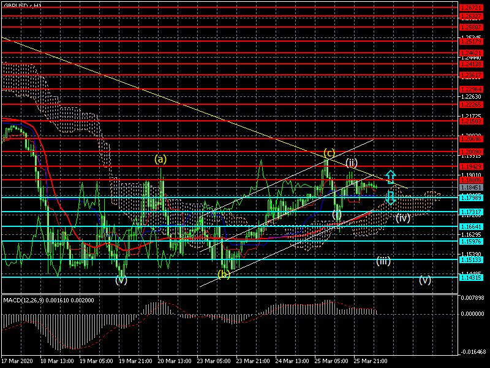Click the 1.16295 price axis value

(471, 235)
